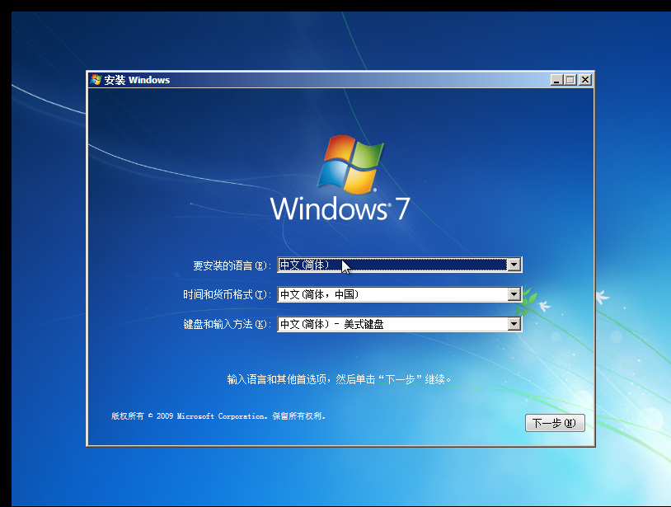Screen dimensions: 671x507
Task: Open the 要安装的语言 dropdown arrow
Action: (514, 265)
